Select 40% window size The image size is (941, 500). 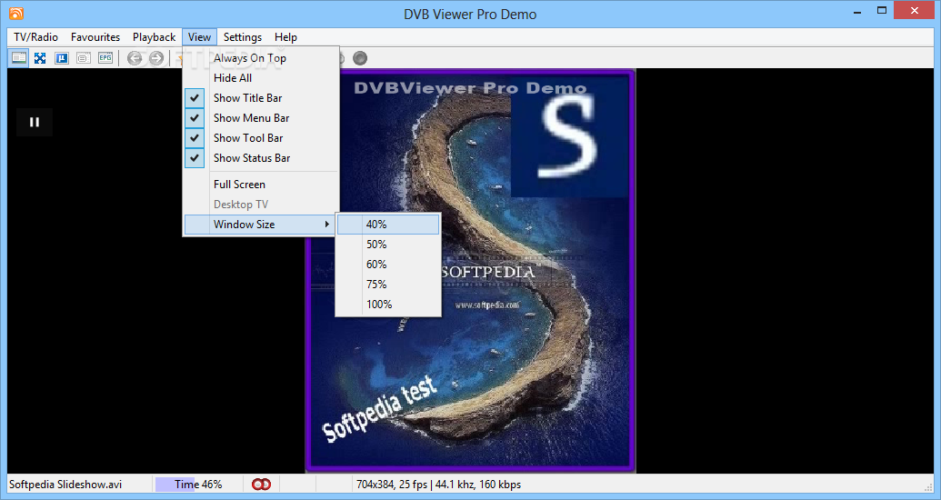pos(388,225)
